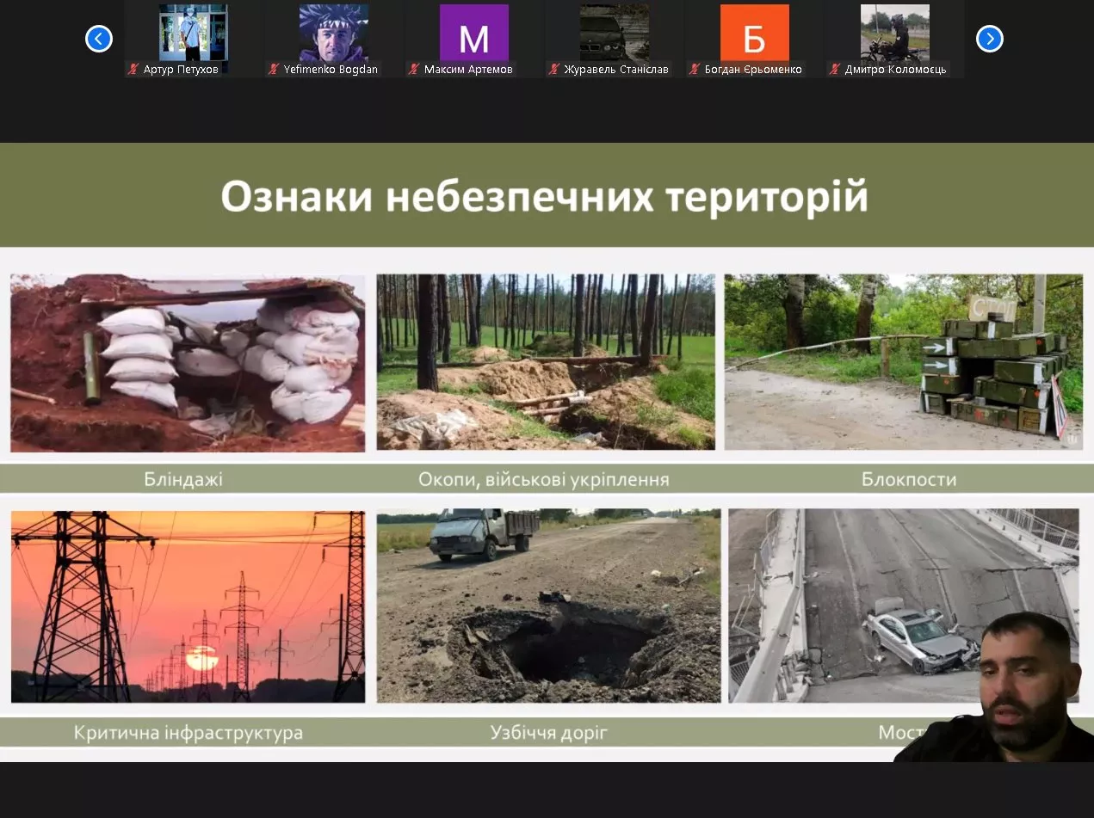This screenshot has width=1094, height=818.
Task: Show next participants with the right arrow
Action: pyautogui.click(x=989, y=39)
